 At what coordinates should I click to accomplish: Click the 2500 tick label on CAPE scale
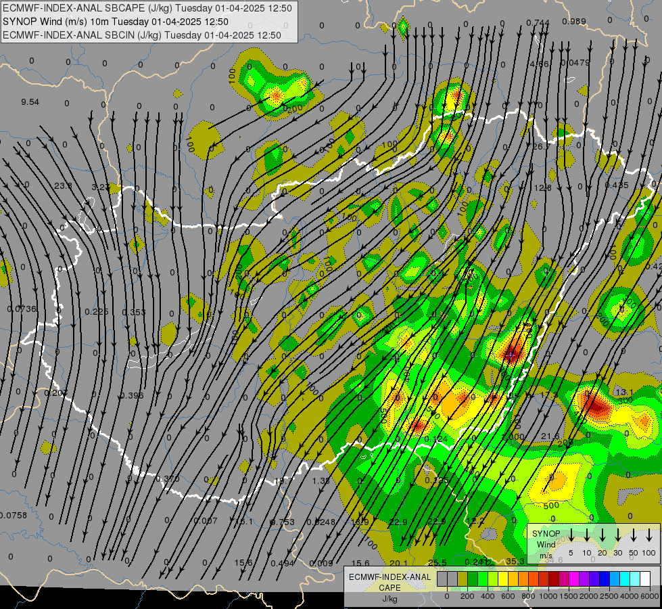tap(609, 596)
